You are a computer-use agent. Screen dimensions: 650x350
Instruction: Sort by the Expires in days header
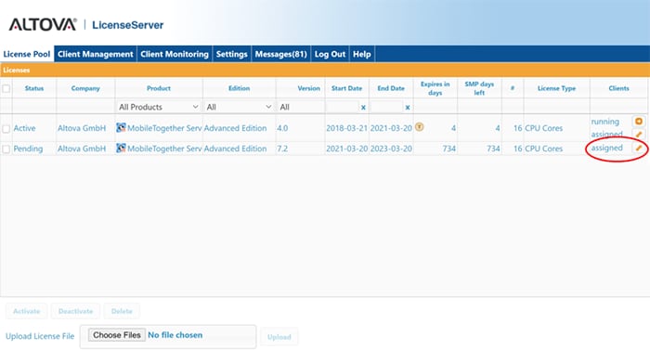(x=435, y=88)
